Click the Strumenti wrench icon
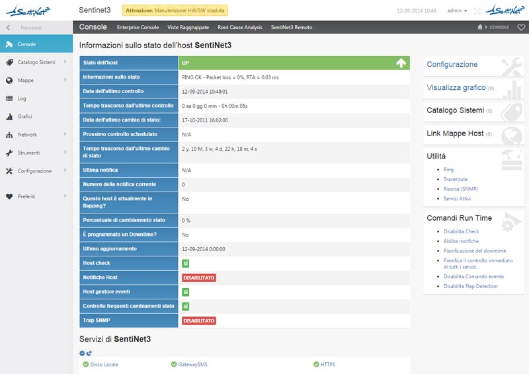 [x=9, y=153]
